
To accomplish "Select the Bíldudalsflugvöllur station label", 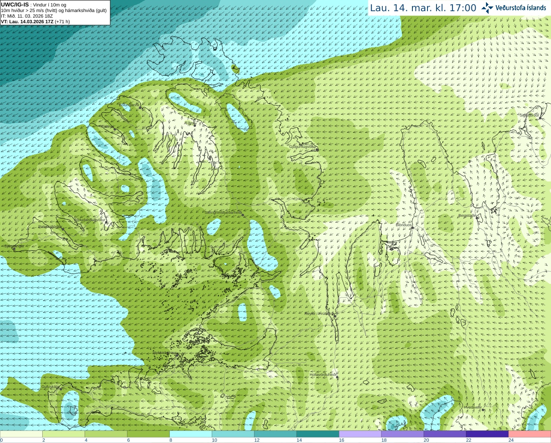I will [x=90, y=219].
